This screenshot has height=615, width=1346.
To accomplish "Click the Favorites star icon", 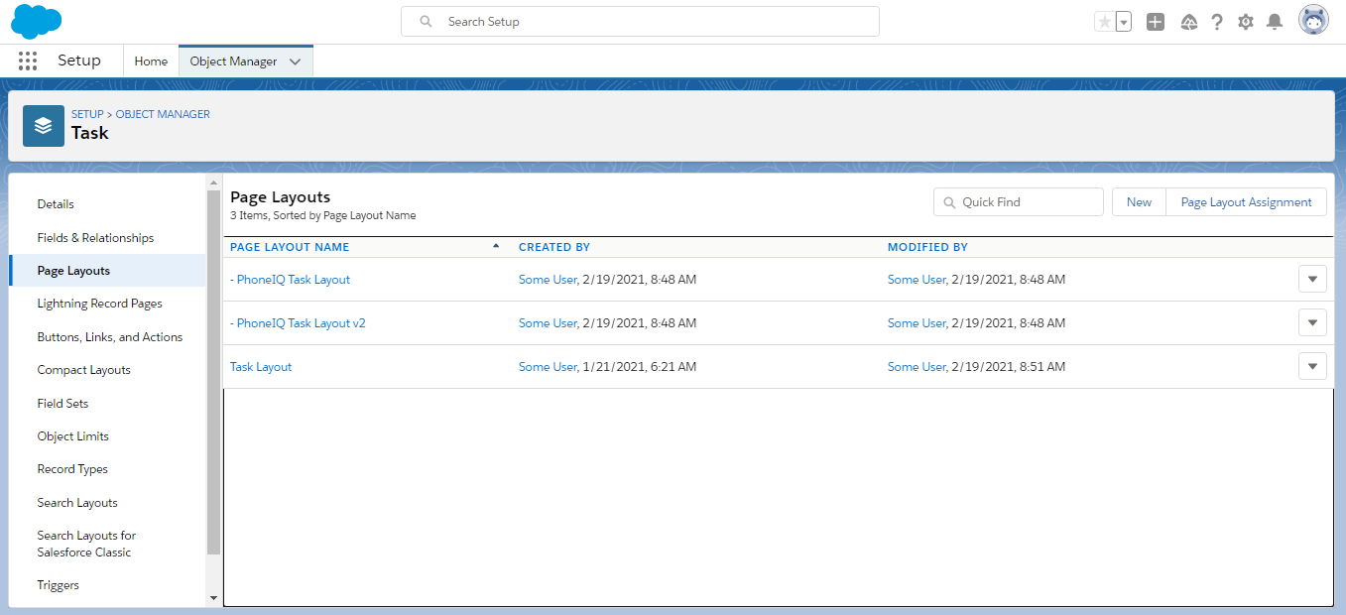I will click(x=1104, y=22).
